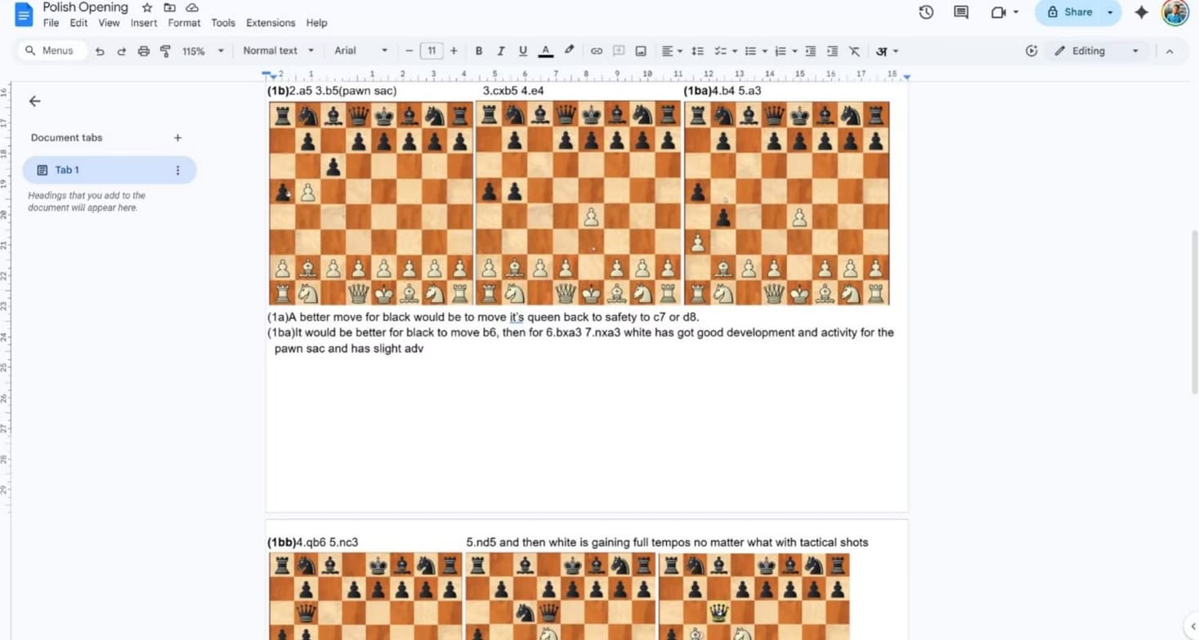Screen dimensions: 1199x640
Task: Open the Arial font dropdown
Action: coord(360,51)
